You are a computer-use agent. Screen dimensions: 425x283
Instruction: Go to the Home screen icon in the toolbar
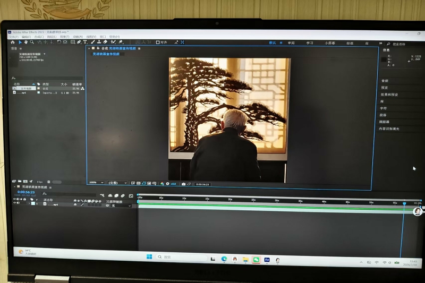click(12, 42)
